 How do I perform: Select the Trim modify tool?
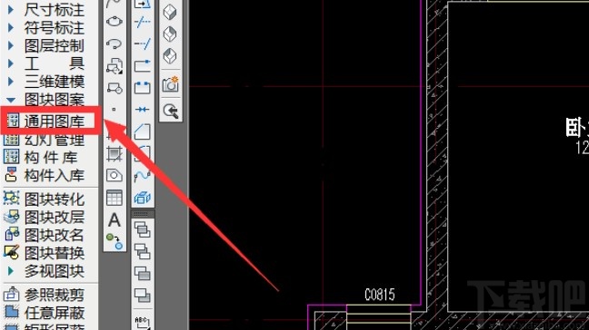click(143, 22)
